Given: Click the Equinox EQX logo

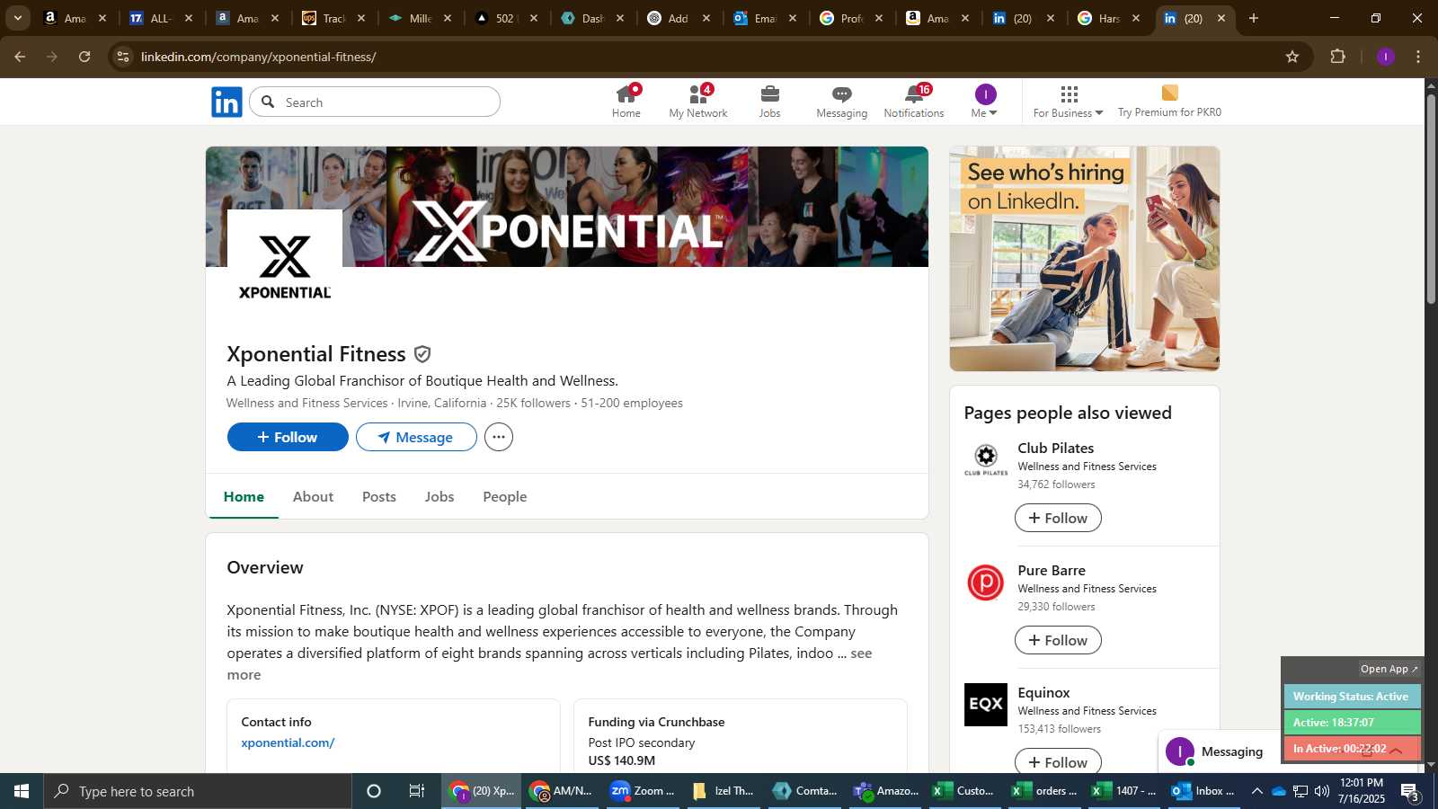Looking at the screenshot, I should coord(986,705).
